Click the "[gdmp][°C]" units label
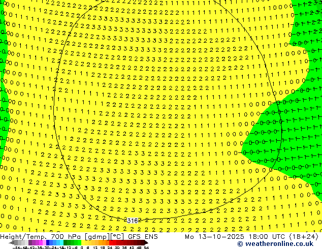322x249 pixels. [104, 237]
